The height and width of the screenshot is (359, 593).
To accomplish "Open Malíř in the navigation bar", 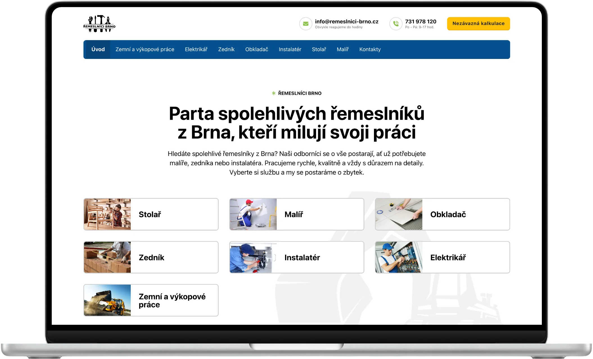I will 342,49.
